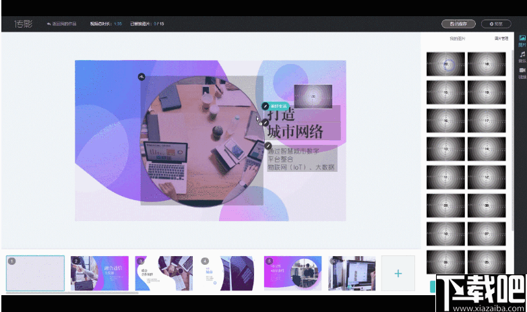This screenshot has width=527, height=312.
Task: Select the 城市网络 title text line
Action: (x=295, y=131)
